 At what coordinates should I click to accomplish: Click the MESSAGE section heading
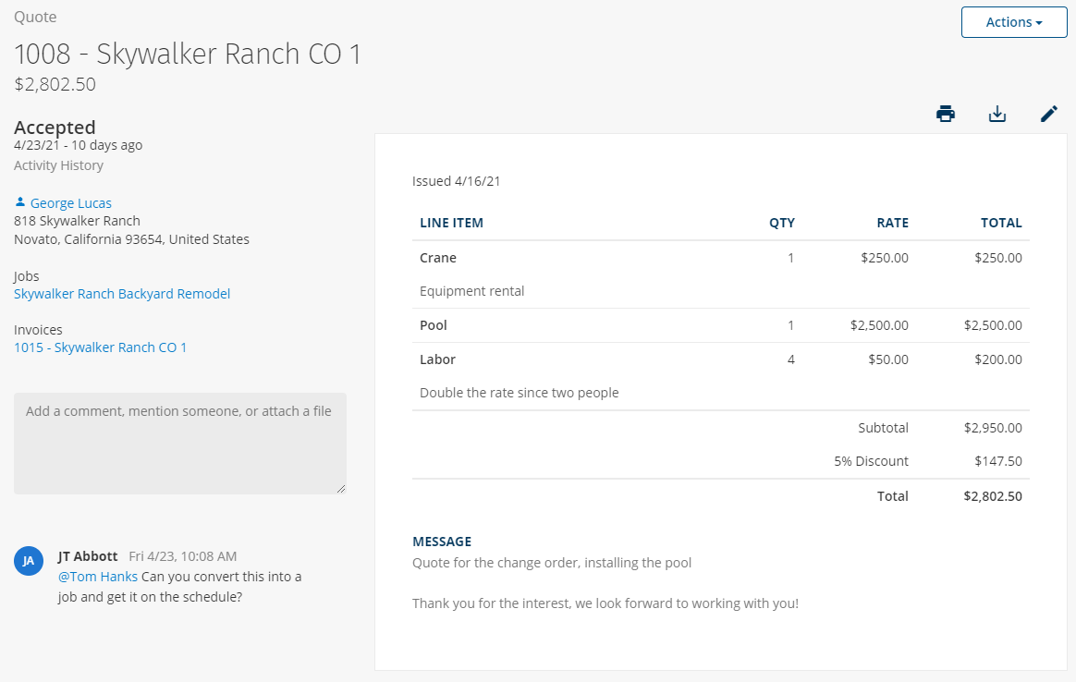click(x=442, y=542)
